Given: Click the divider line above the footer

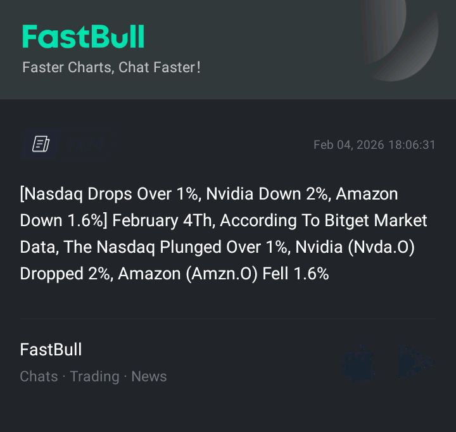Looking at the screenshot, I should click(x=228, y=319).
